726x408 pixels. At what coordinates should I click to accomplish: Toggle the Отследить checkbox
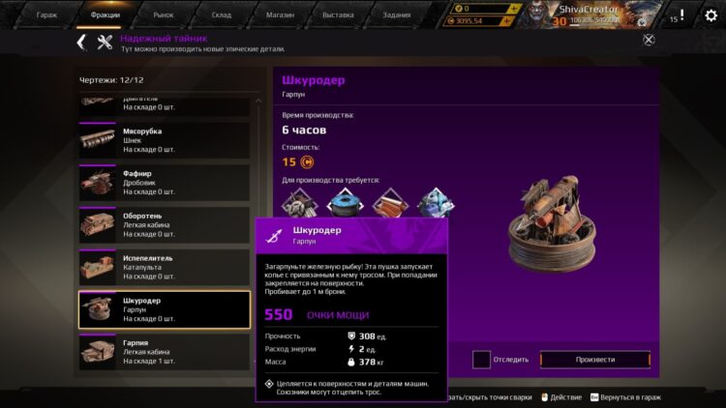click(x=481, y=360)
